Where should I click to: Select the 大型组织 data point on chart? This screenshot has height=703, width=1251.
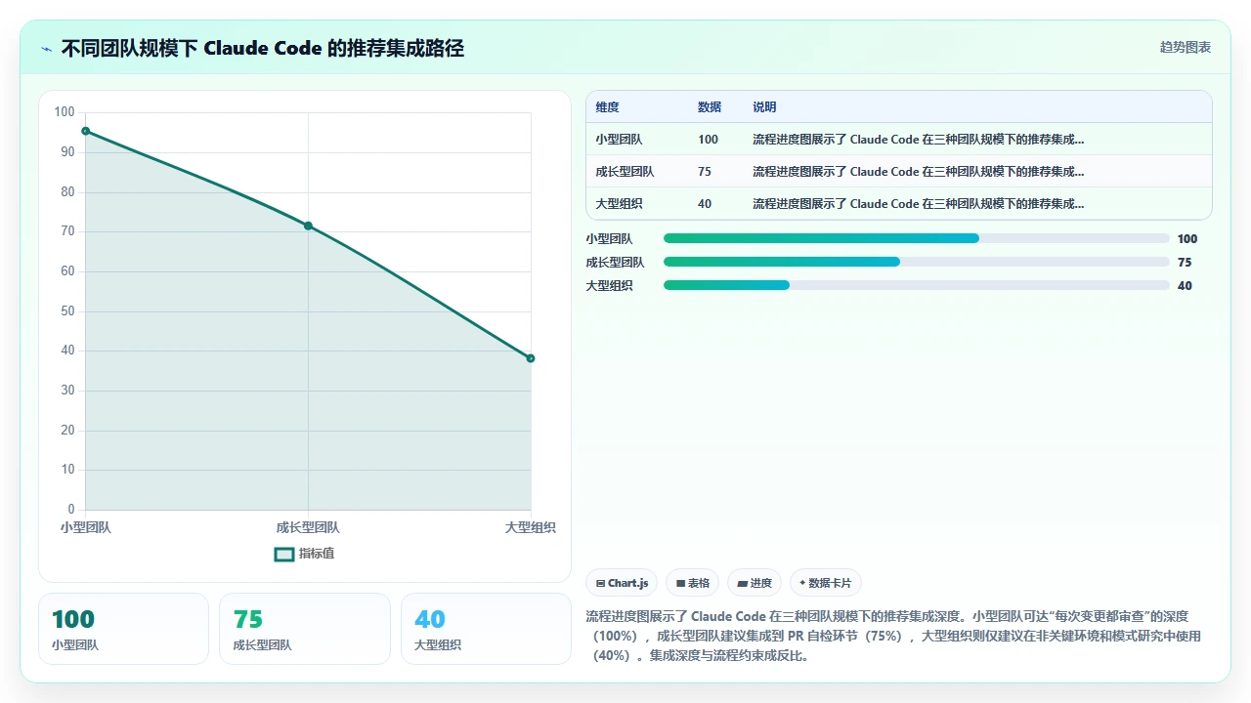(x=531, y=358)
